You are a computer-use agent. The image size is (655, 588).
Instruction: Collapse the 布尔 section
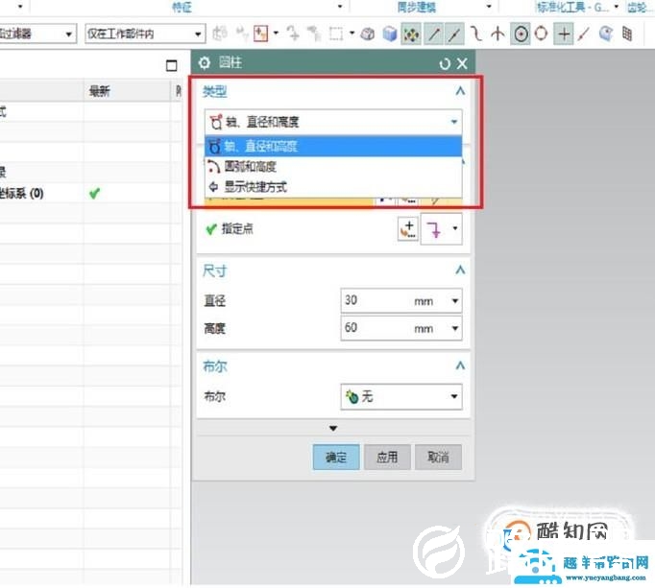(460, 366)
